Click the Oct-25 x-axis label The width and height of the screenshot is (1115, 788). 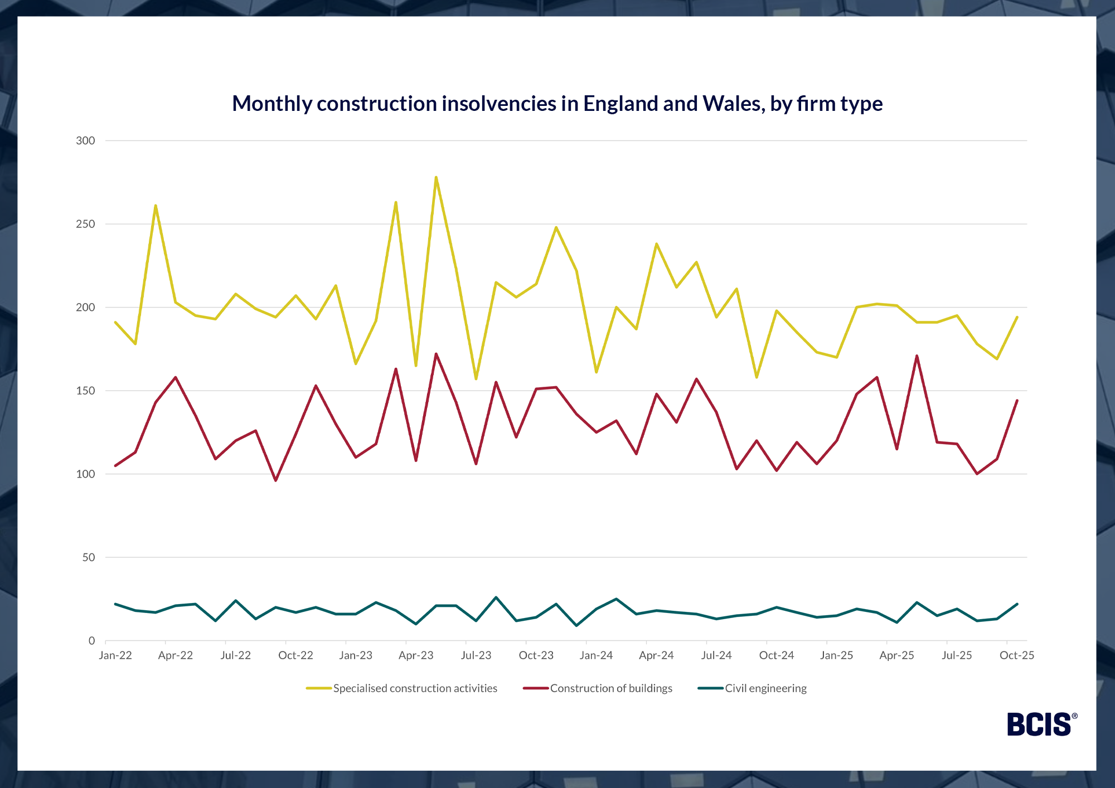[1016, 655]
